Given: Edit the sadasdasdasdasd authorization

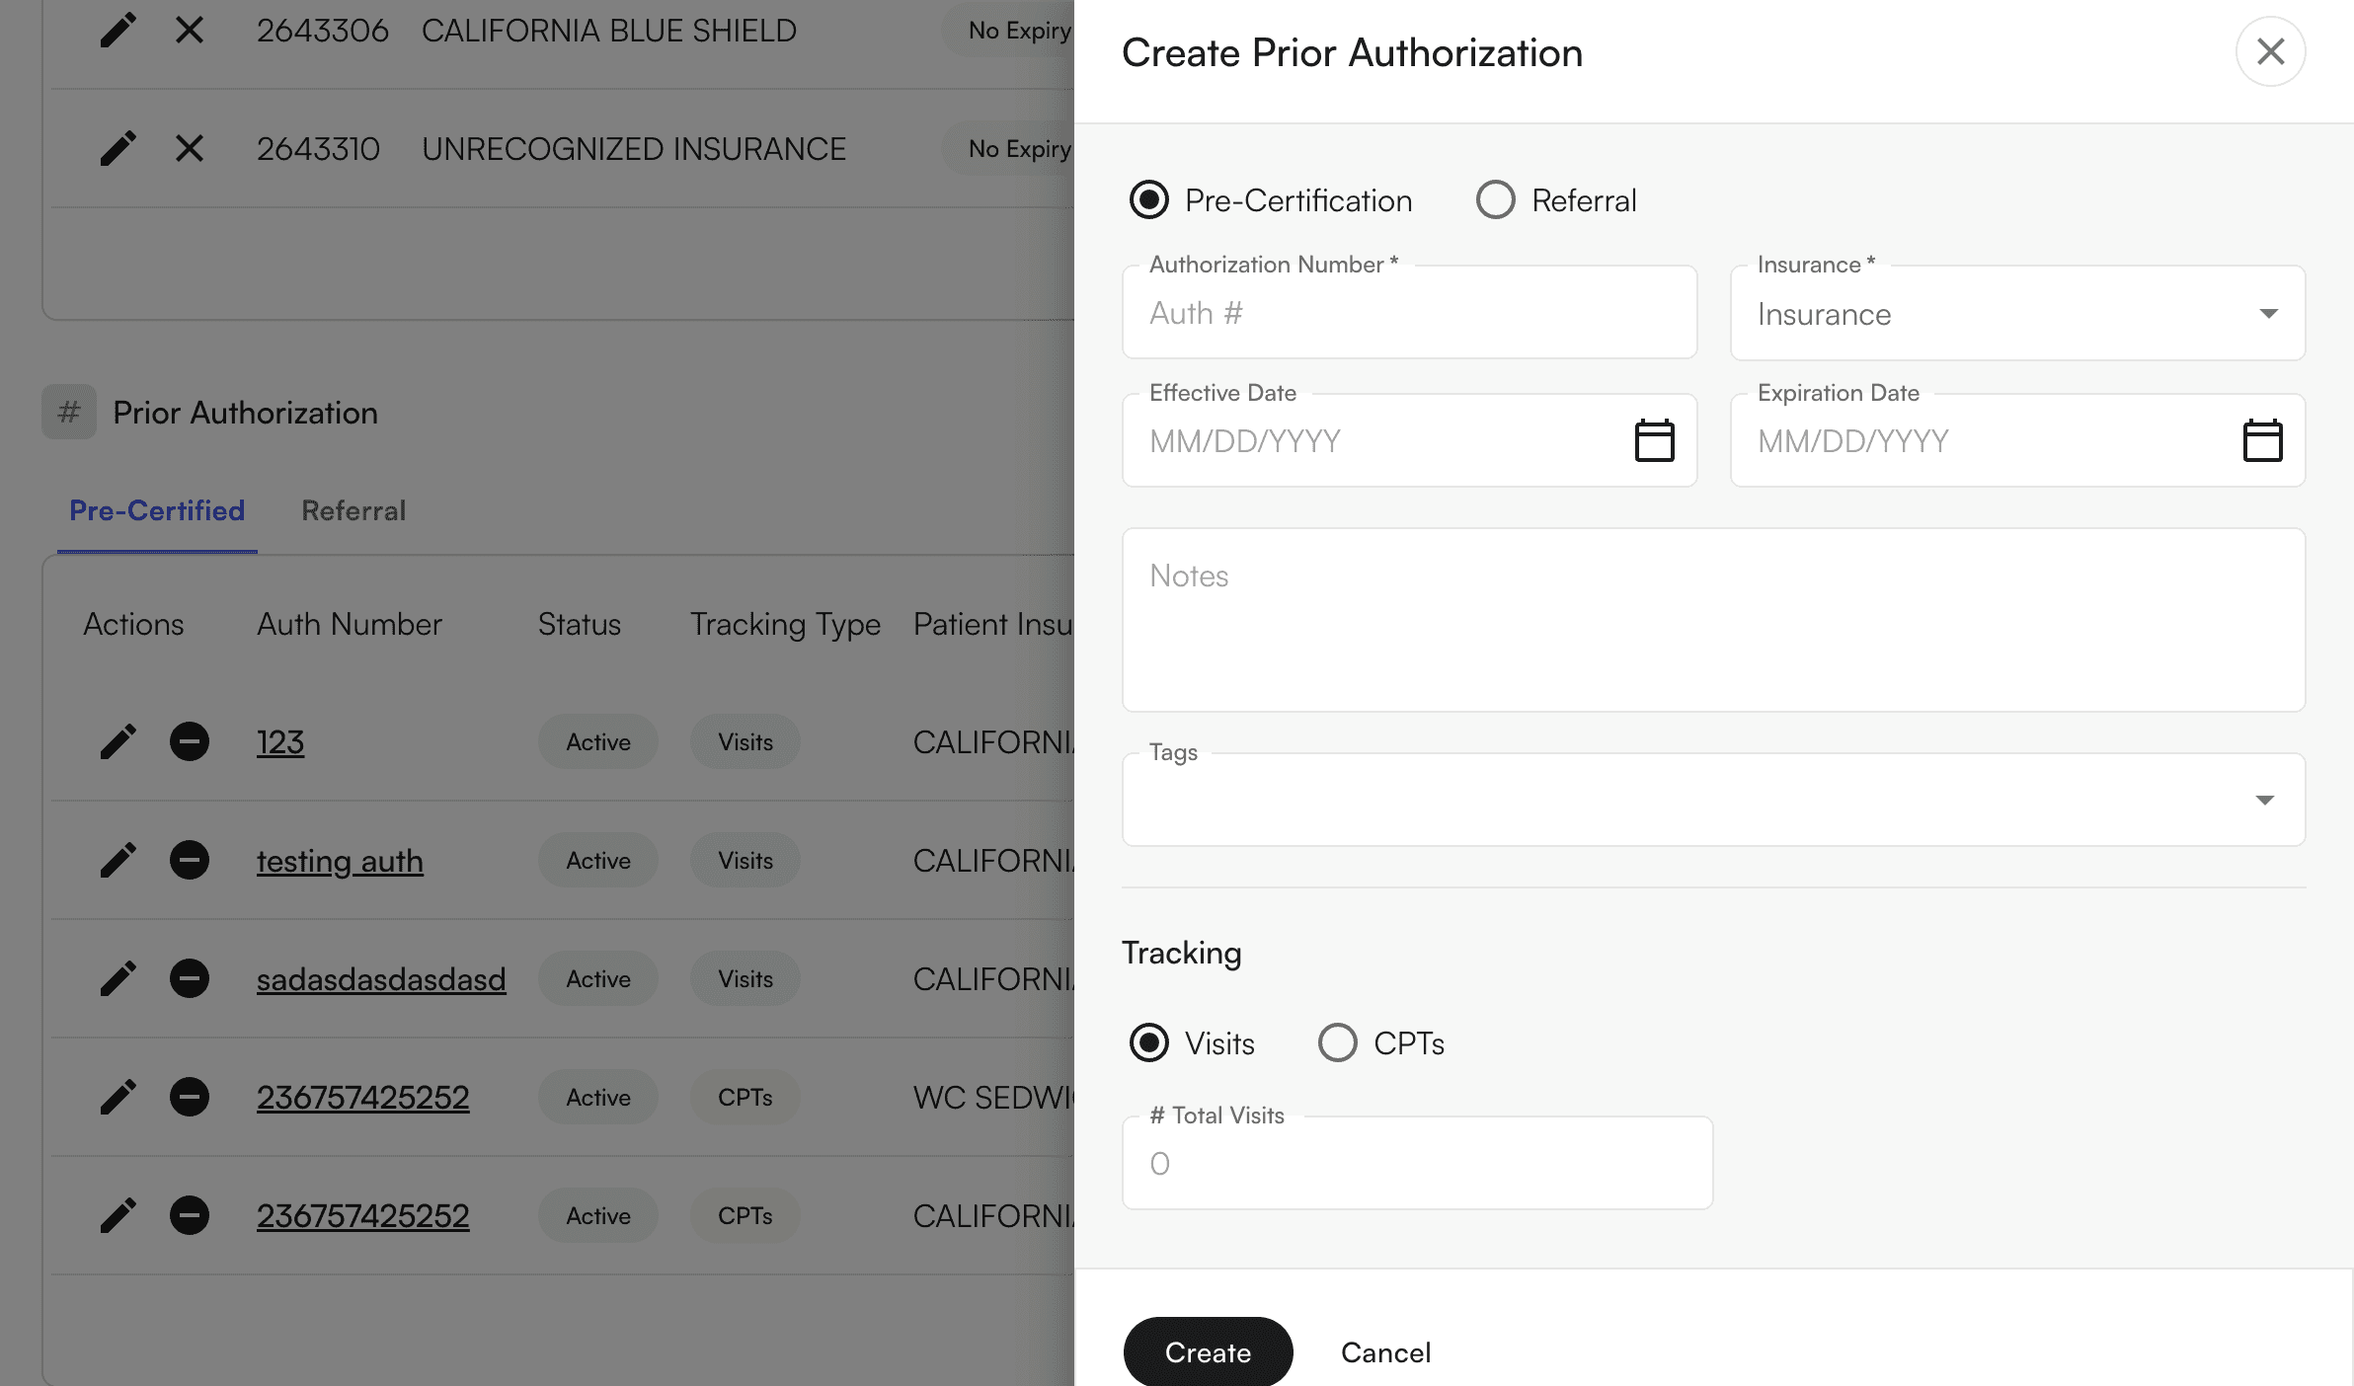Looking at the screenshot, I should 118,978.
